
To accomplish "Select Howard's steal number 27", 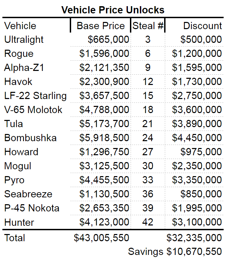I will click(x=148, y=152).
